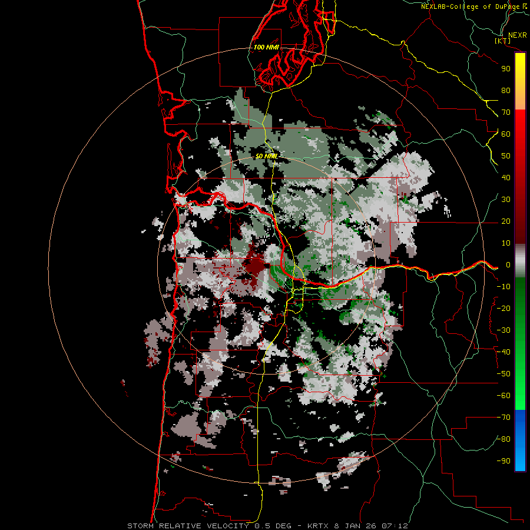Click the 20 value on velocity scale
This screenshot has height=530, width=530.
pos(506,221)
